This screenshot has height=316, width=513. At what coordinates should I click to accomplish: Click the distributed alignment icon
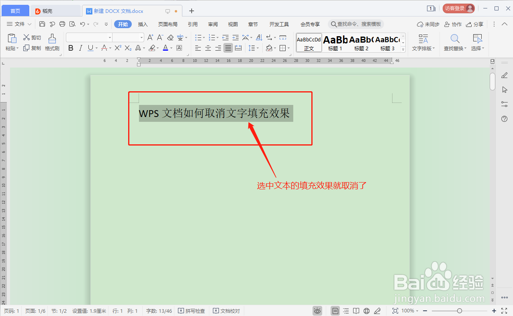[238, 48]
